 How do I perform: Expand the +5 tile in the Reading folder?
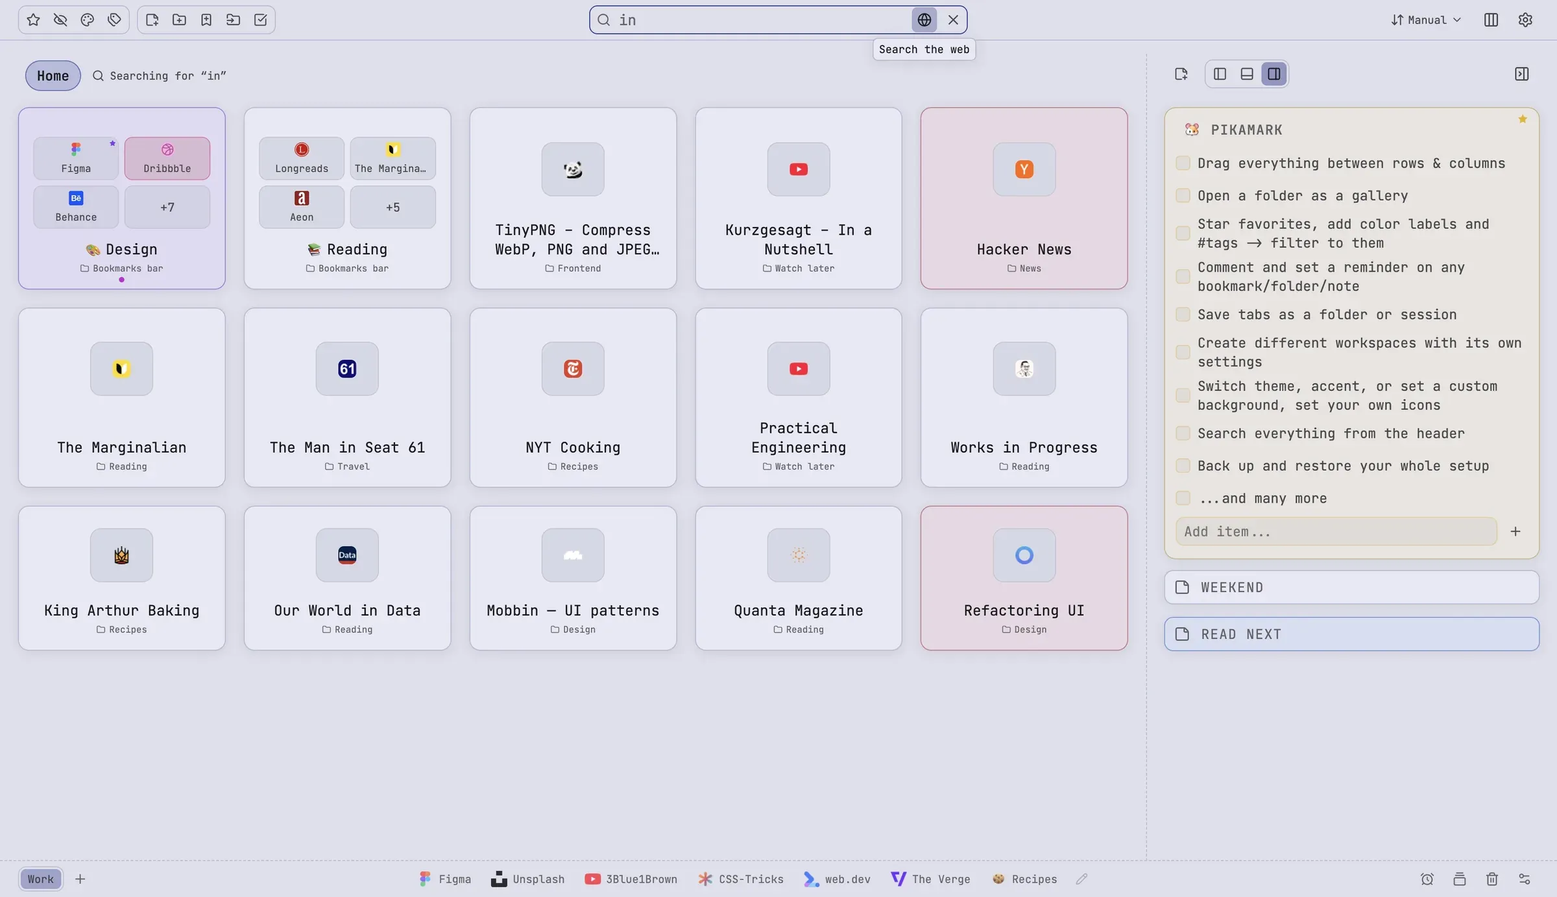[x=393, y=207]
